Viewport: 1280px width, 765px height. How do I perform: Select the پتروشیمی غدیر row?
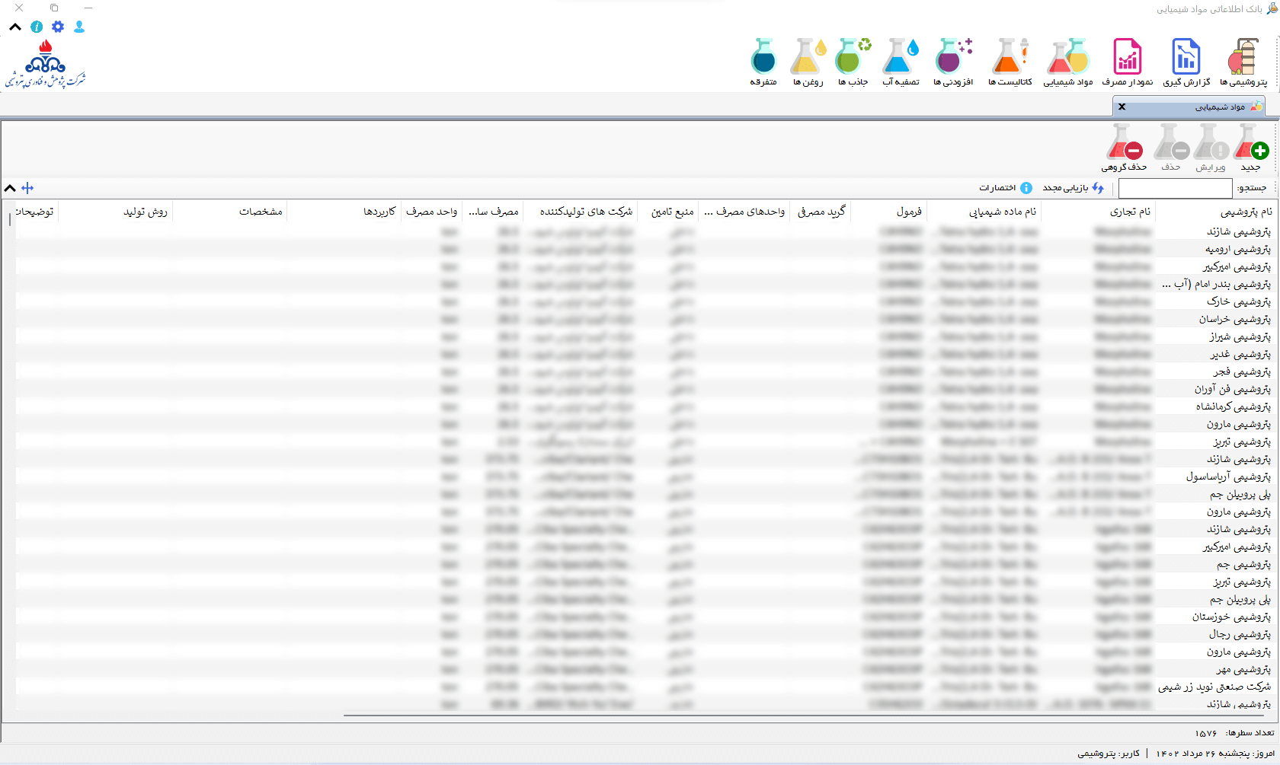coord(646,354)
